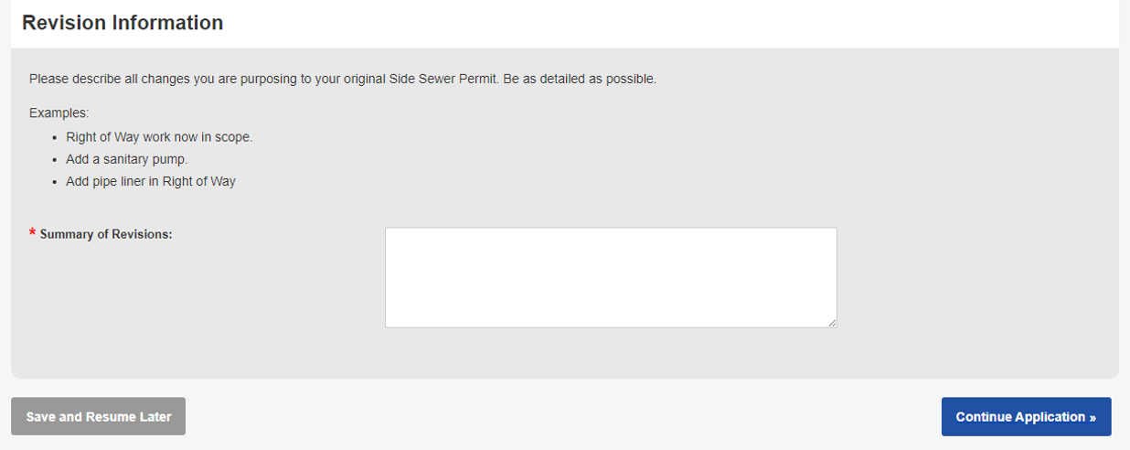Click the Save and Resume Later button

click(x=99, y=416)
